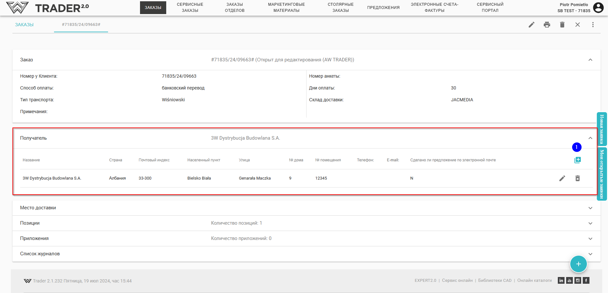Screen dimensions: 608x293
Task: Close the current order tab with X
Action: [577, 25]
